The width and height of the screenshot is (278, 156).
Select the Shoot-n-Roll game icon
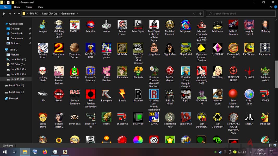pyautogui.click(x=90, y=117)
